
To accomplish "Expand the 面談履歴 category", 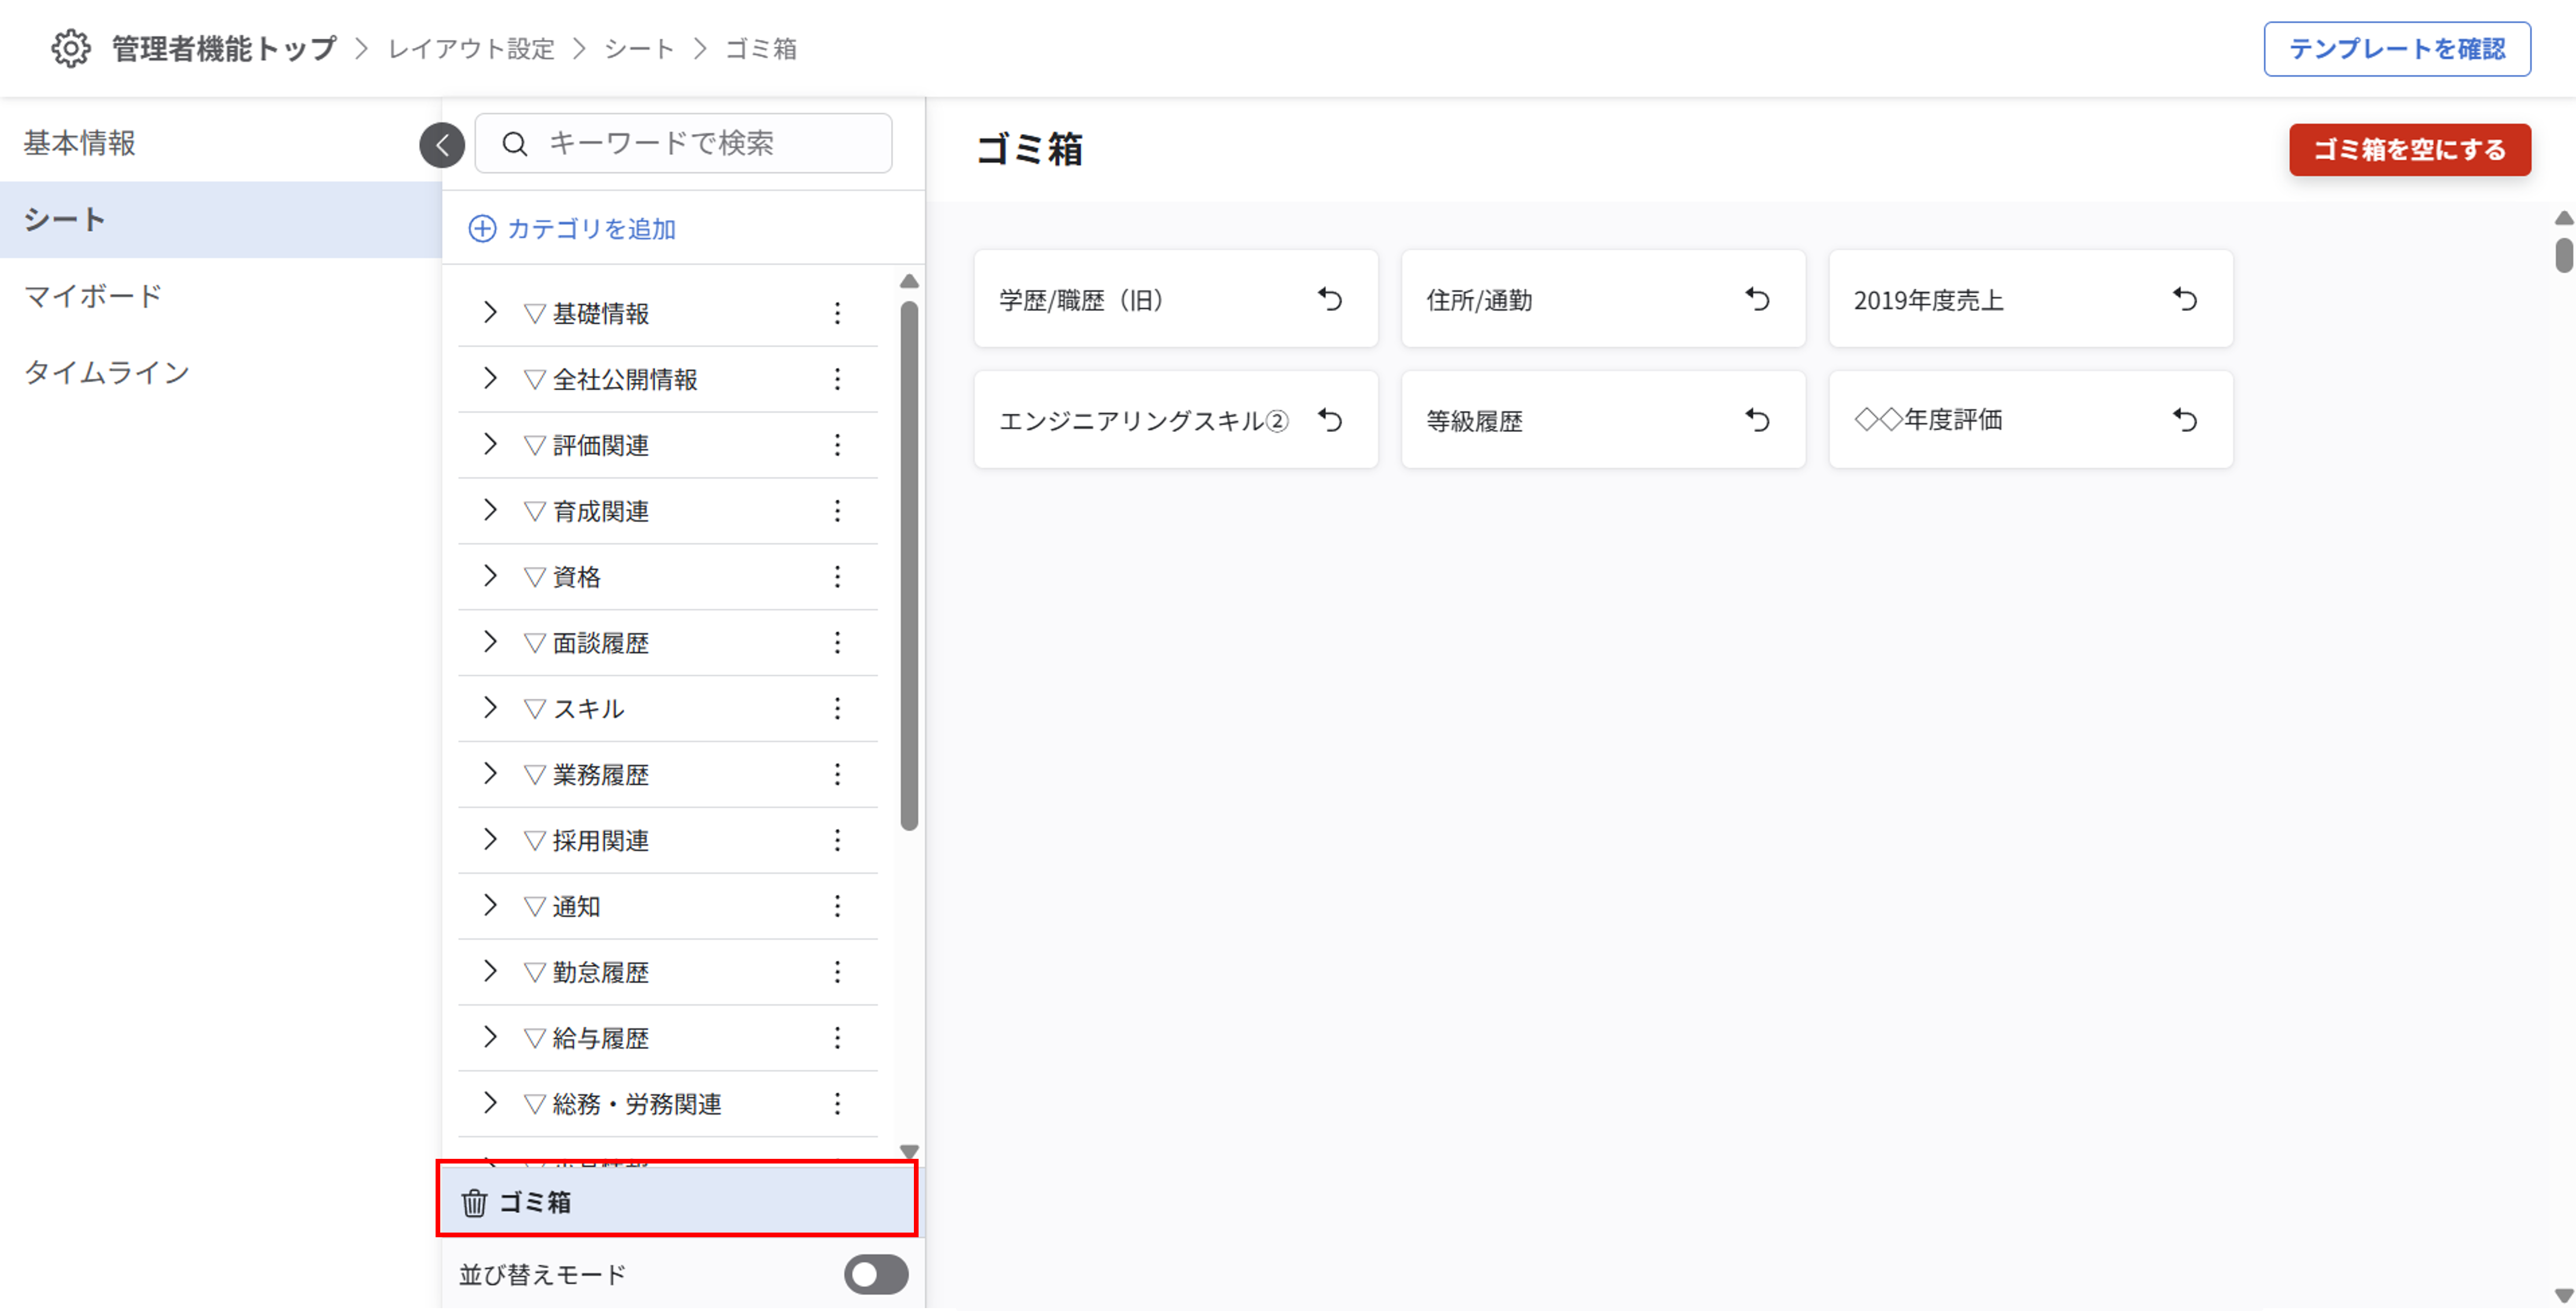I will pyautogui.click(x=490, y=641).
